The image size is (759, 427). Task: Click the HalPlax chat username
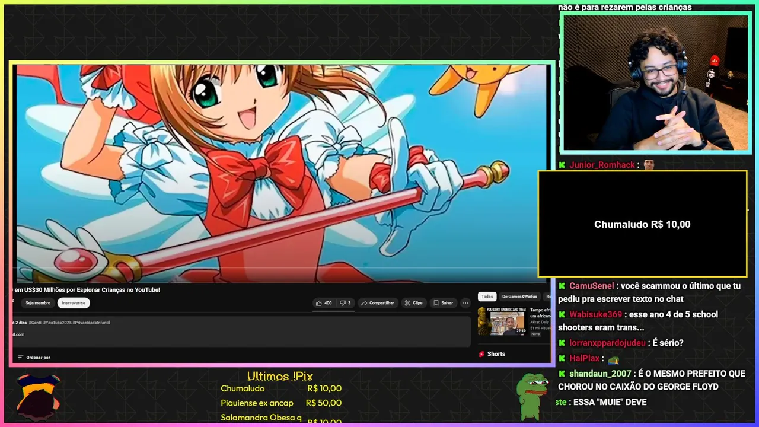[584, 358]
